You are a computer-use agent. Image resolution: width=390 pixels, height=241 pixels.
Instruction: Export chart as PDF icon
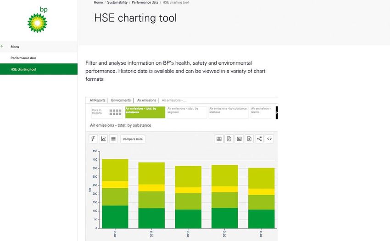229,139
